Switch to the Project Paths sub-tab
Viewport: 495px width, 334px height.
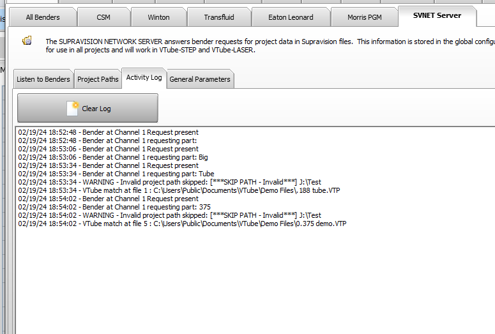98,79
